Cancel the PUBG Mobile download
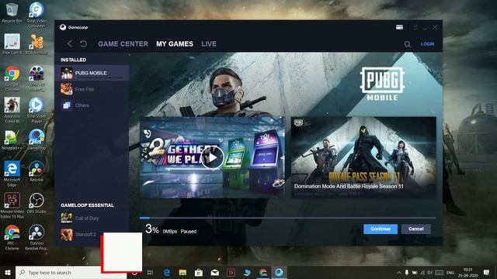This screenshot has height=279, width=497. pyautogui.click(x=416, y=229)
